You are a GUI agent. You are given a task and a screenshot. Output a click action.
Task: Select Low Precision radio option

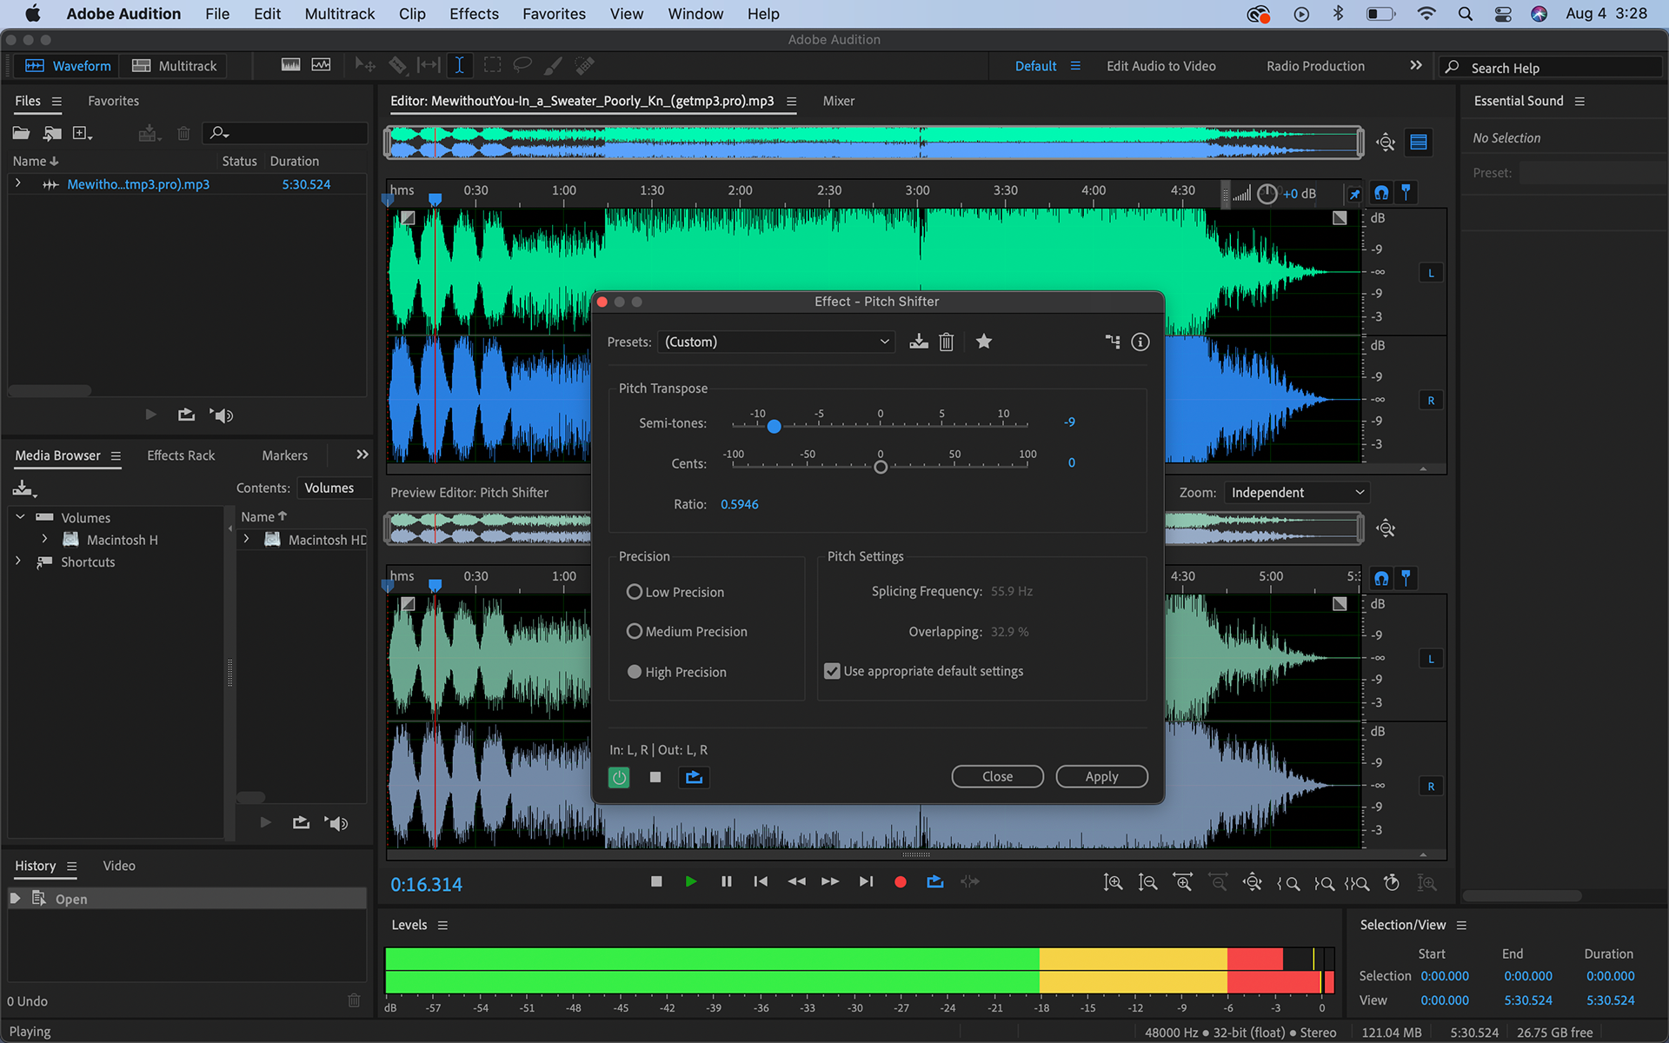tap(635, 592)
